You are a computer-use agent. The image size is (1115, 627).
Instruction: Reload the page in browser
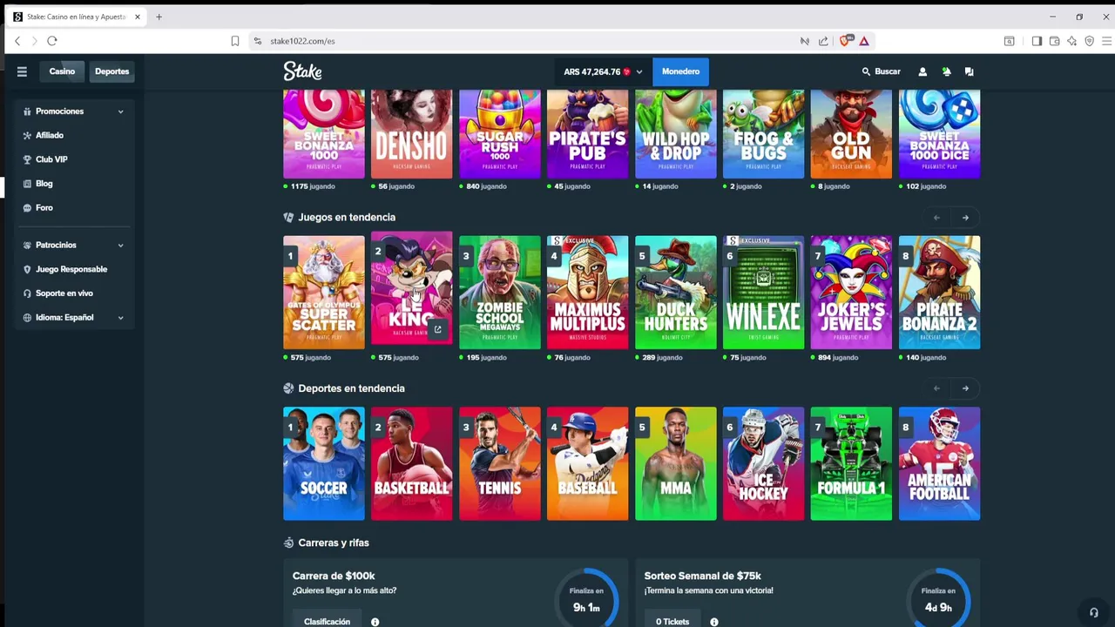click(52, 41)
